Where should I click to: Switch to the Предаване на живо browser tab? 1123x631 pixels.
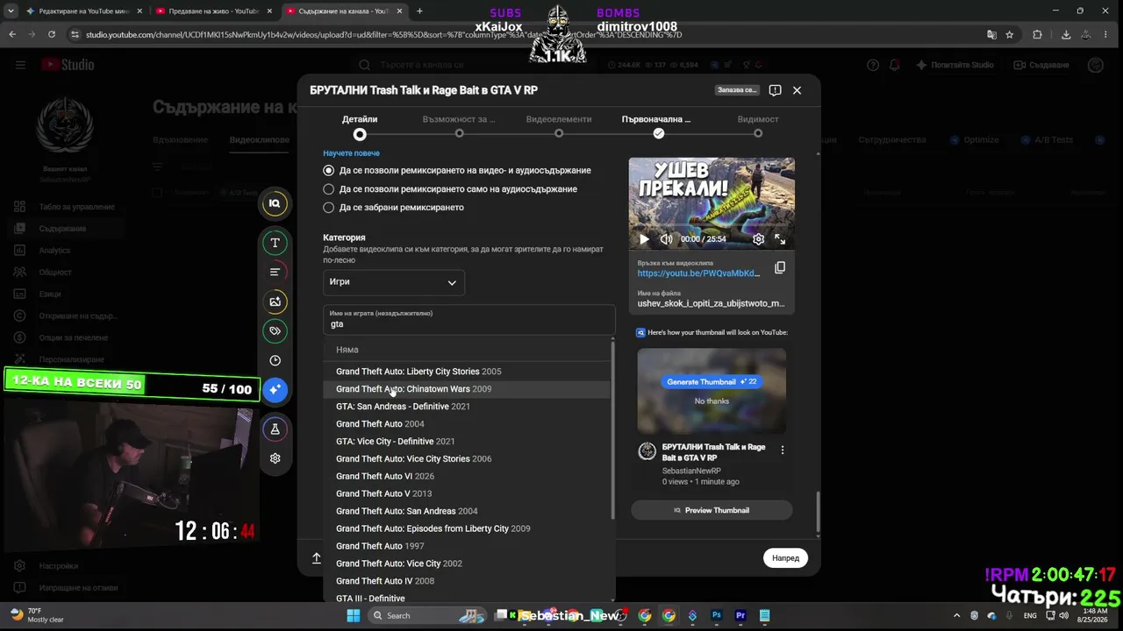211,11
